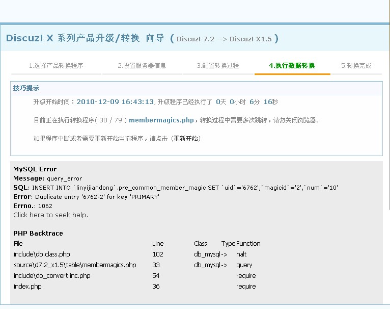This screenshot has height=309, width=390.
Task: Click the 'require' cell in index.php row
Action: tap(246, 287)
